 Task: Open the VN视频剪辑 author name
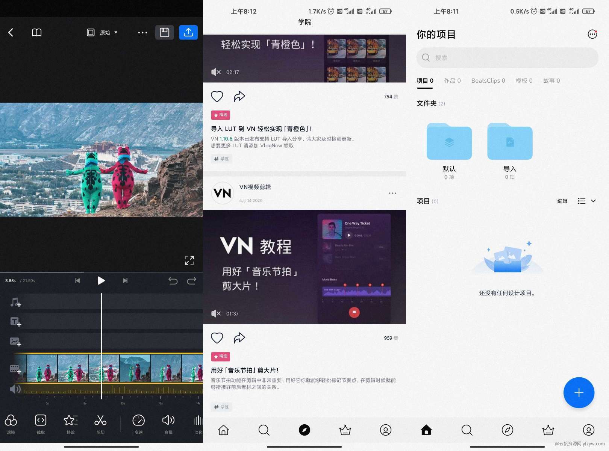pos(255,187)
